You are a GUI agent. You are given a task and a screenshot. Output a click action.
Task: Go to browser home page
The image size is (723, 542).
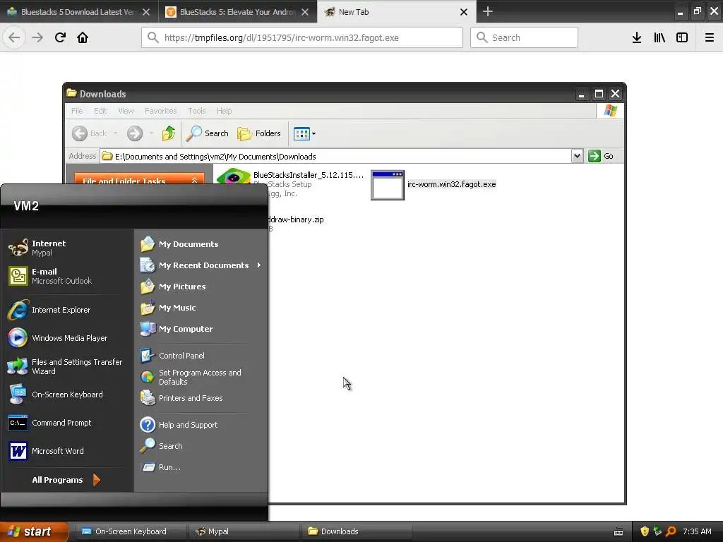click(x=83, y=37)
